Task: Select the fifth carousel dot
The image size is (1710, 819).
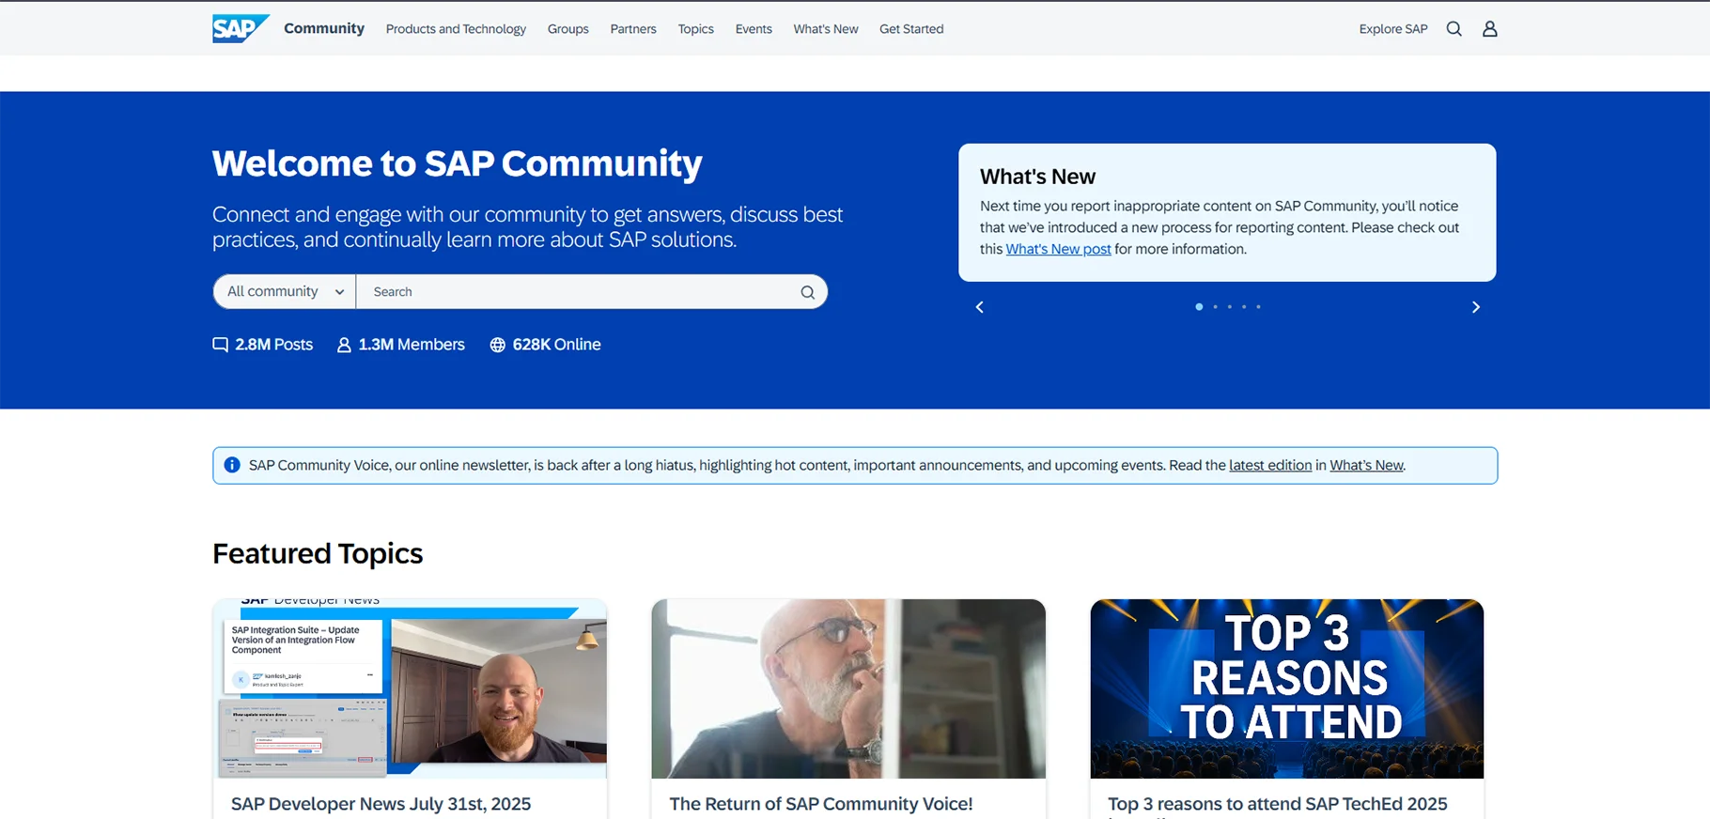Action: tap(1258, 307)
